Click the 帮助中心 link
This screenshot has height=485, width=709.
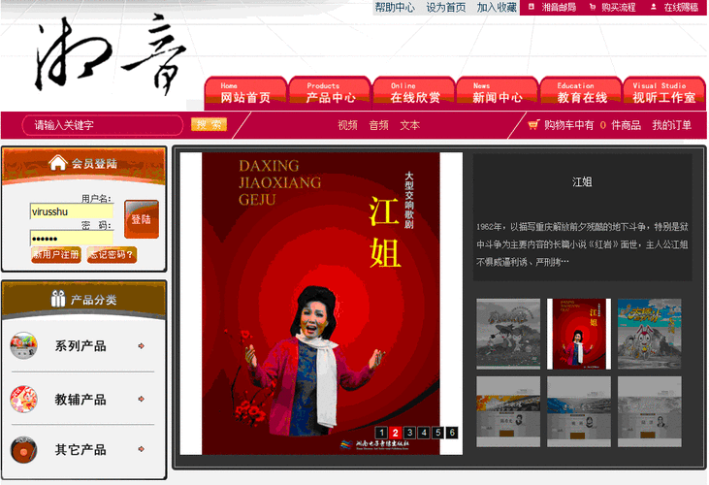[395, 7]
